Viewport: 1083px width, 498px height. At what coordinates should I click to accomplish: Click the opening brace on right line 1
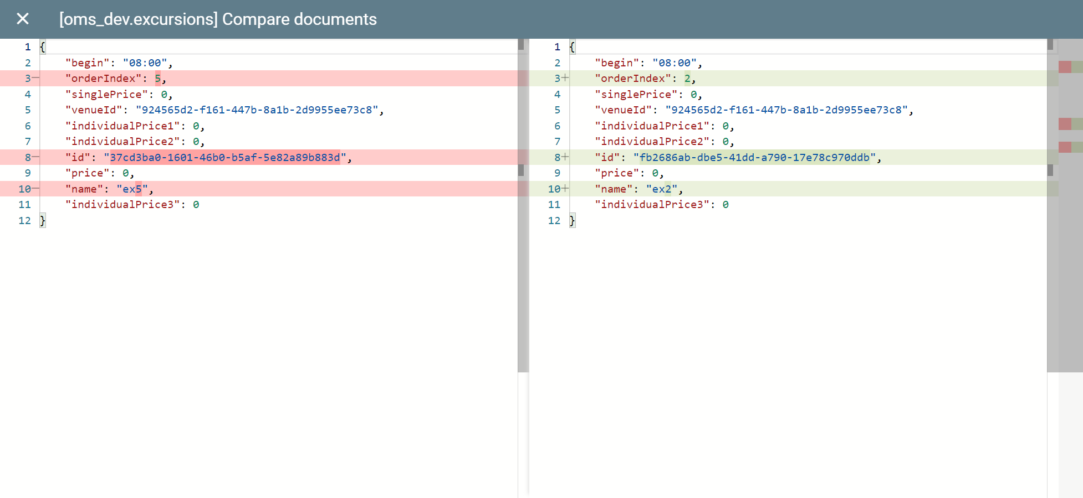pos(571,46)
